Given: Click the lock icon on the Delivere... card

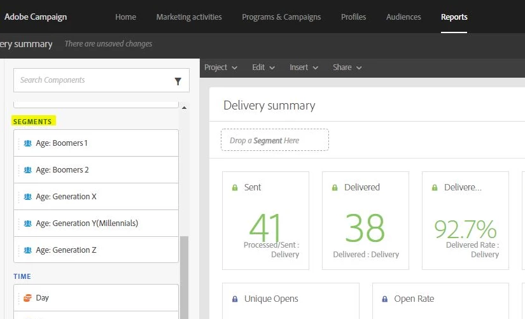Looking at the screenshot, I should pyautogui.click(x=435, y=187).
